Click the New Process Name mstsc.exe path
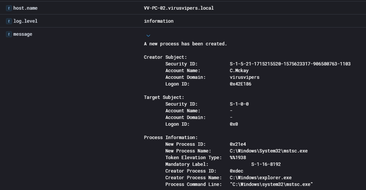 tap(269, 151)
